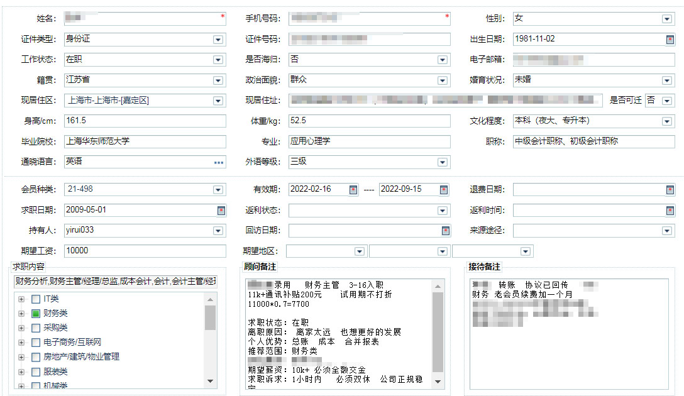Click the 通晓语言 ellipsis selector
The height and width of the screenshot is (396, 684).
(x=219, y=163)
